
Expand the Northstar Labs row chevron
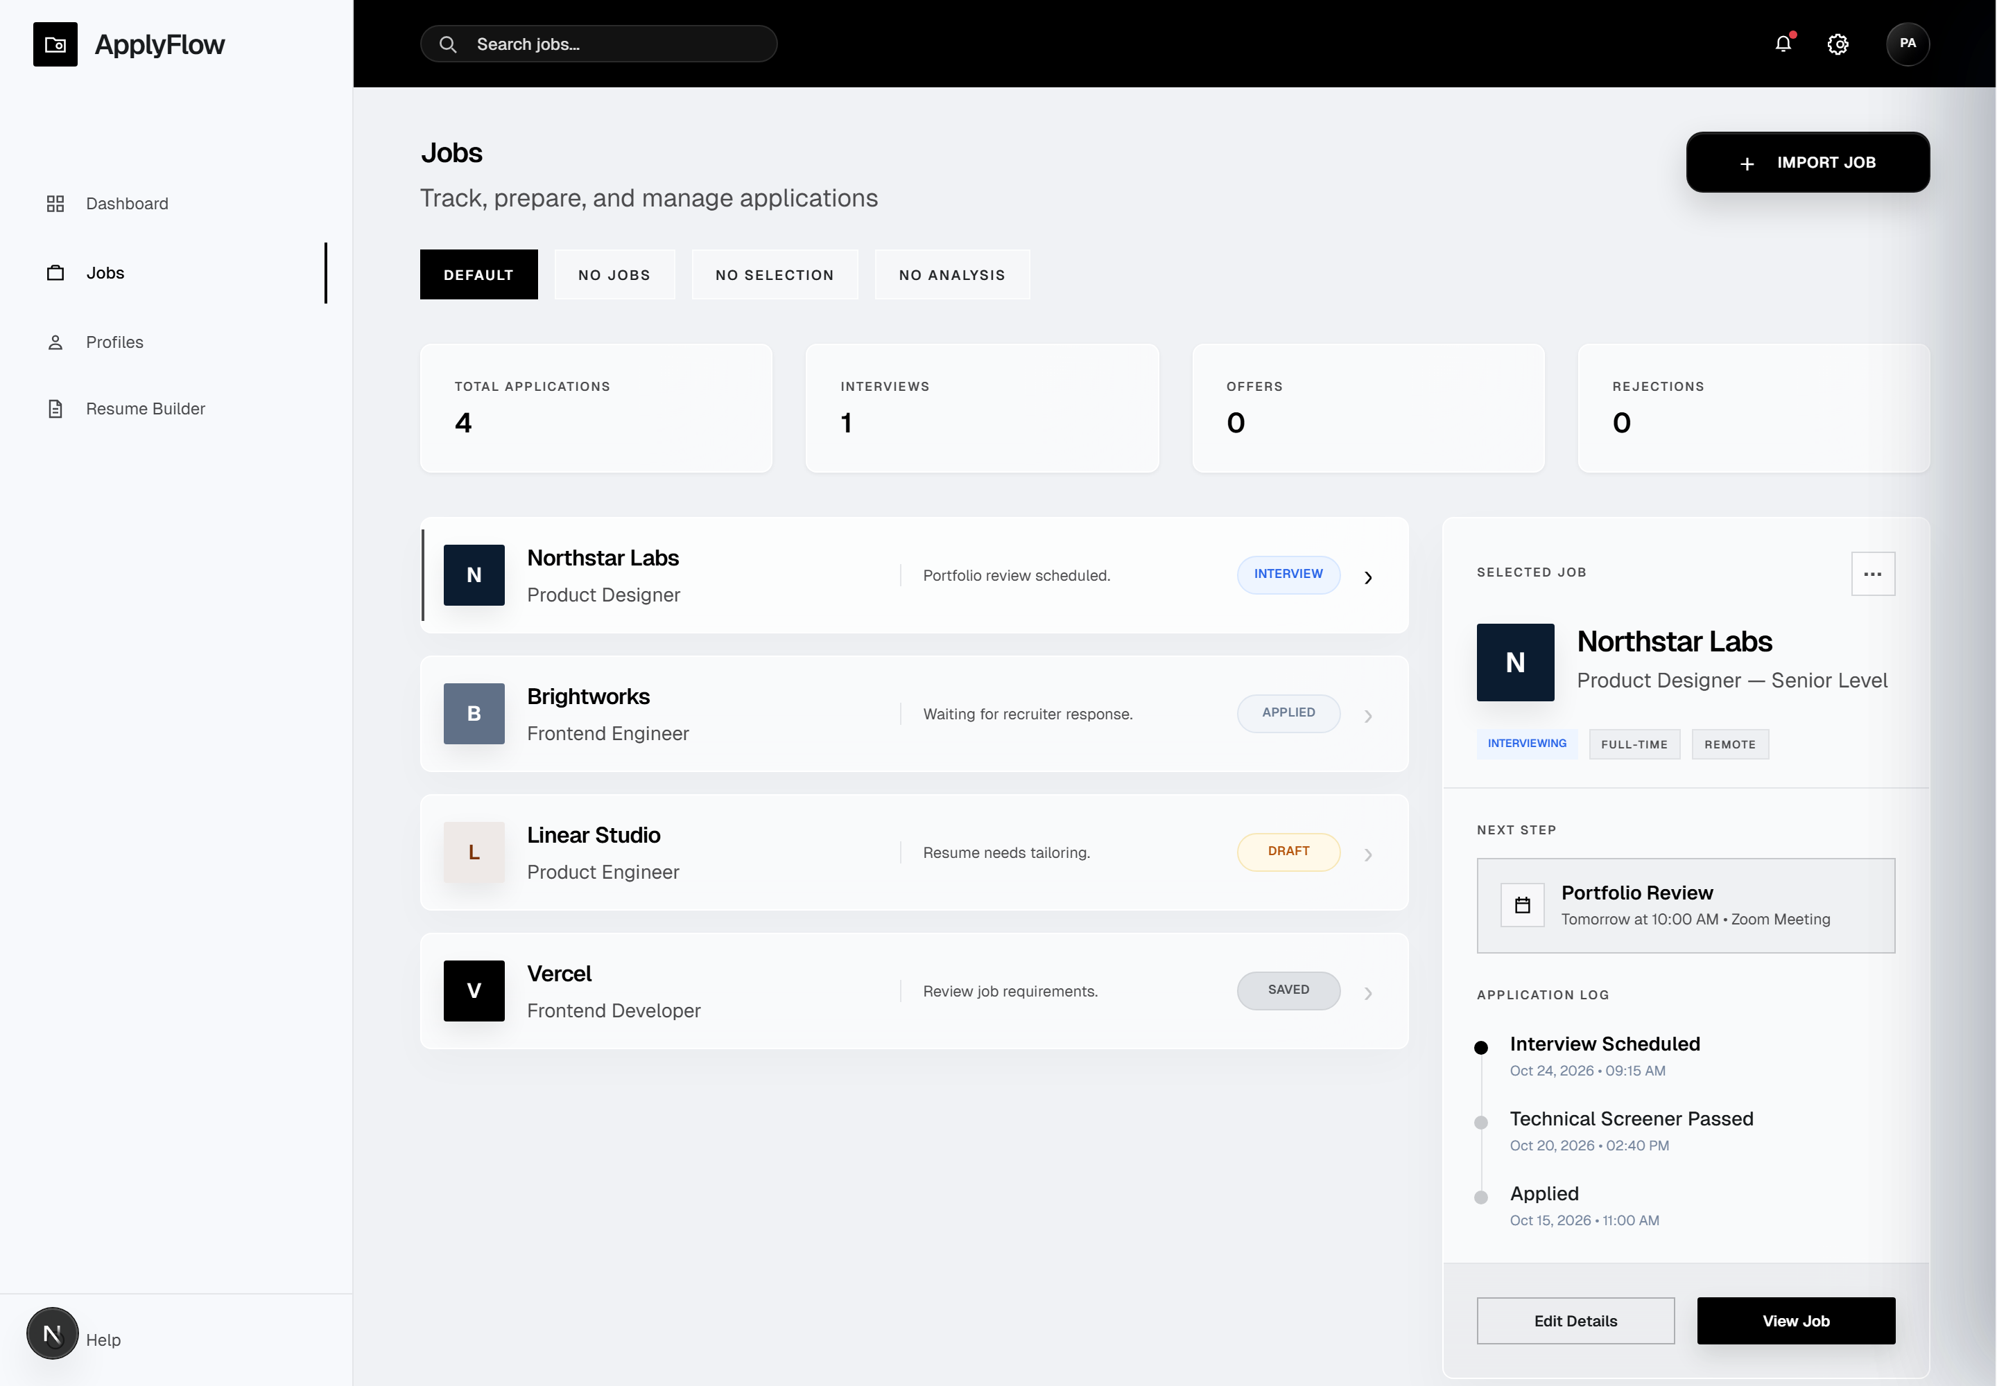click(x=1368, y=577)
